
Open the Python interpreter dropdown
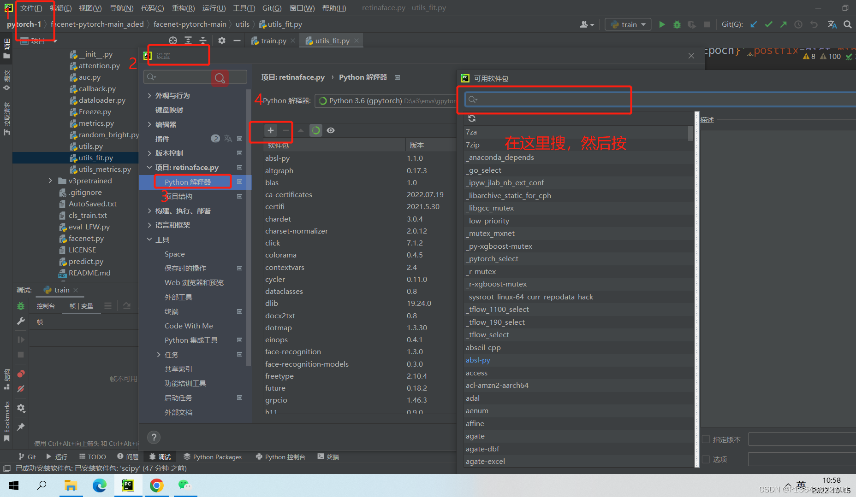pyautogui.click(x=386, y=101)
